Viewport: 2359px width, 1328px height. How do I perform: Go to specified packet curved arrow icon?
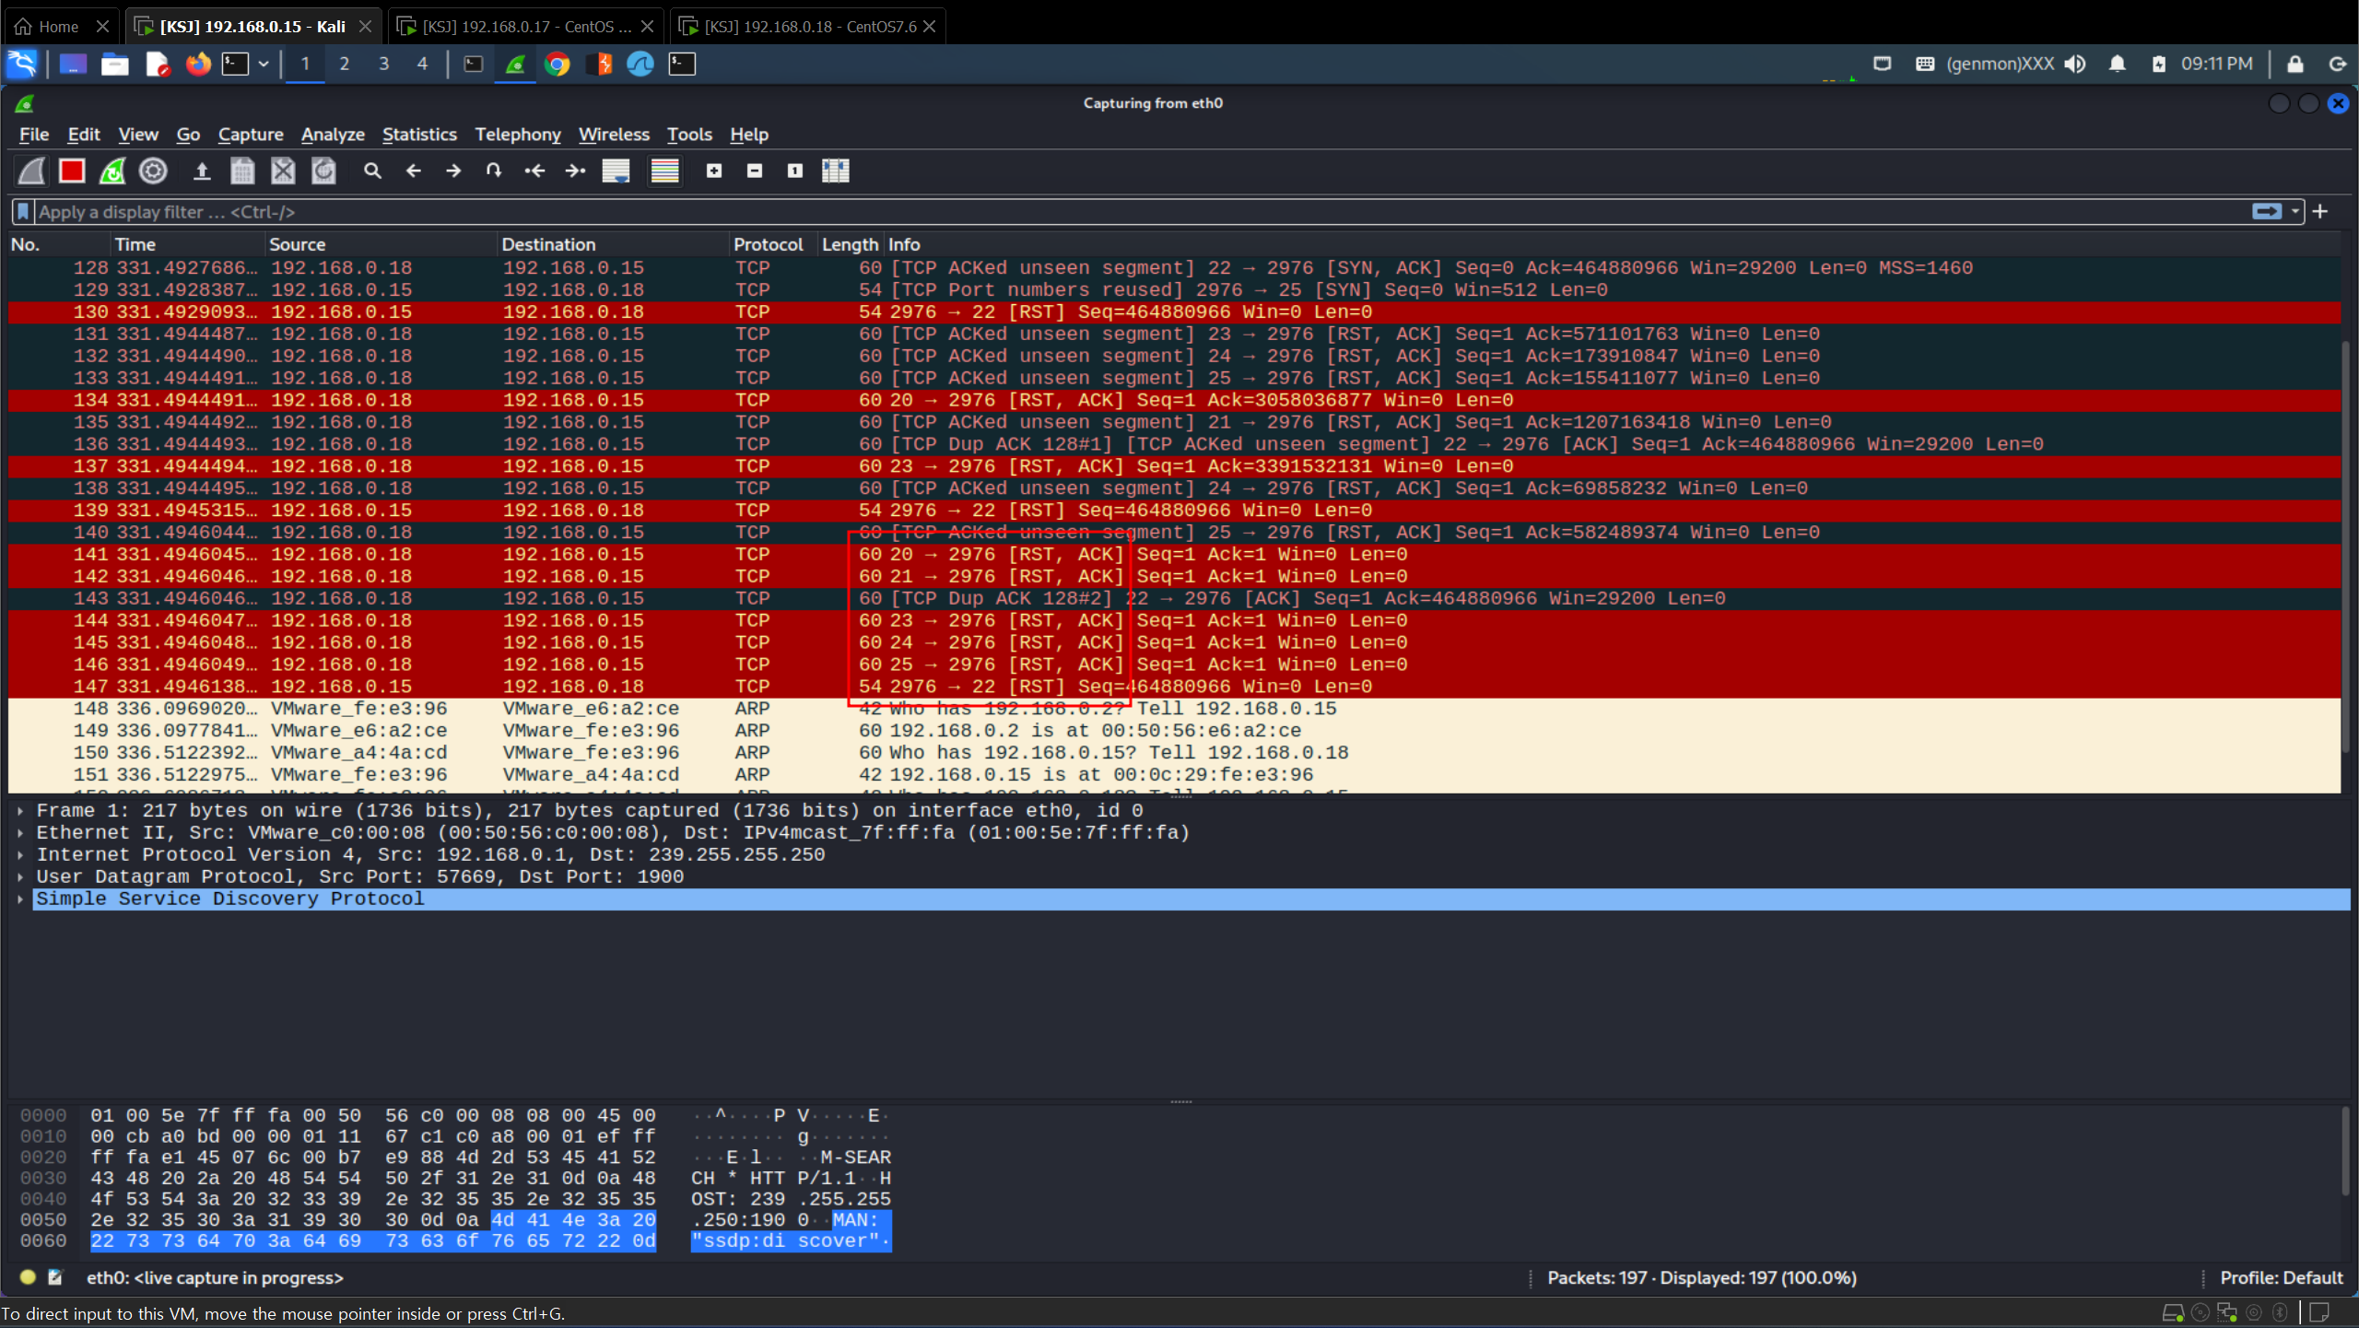click(x=494, y=170)
